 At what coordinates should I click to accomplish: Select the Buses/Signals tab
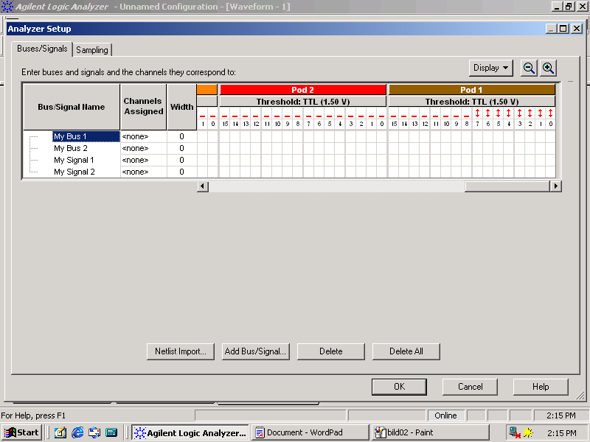(42, 49)
